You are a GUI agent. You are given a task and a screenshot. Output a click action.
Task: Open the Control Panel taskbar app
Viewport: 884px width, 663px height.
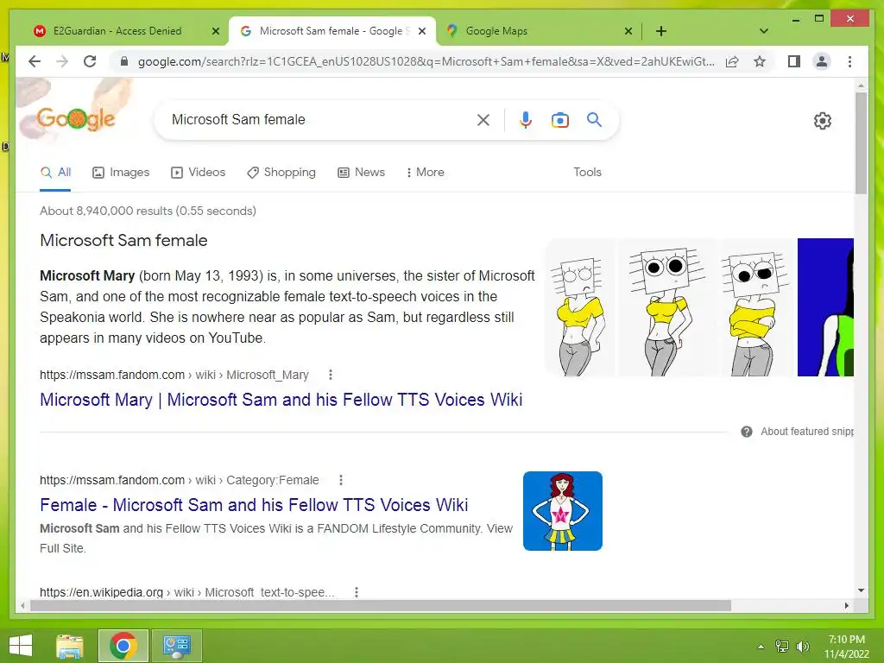tap(177, 646)
